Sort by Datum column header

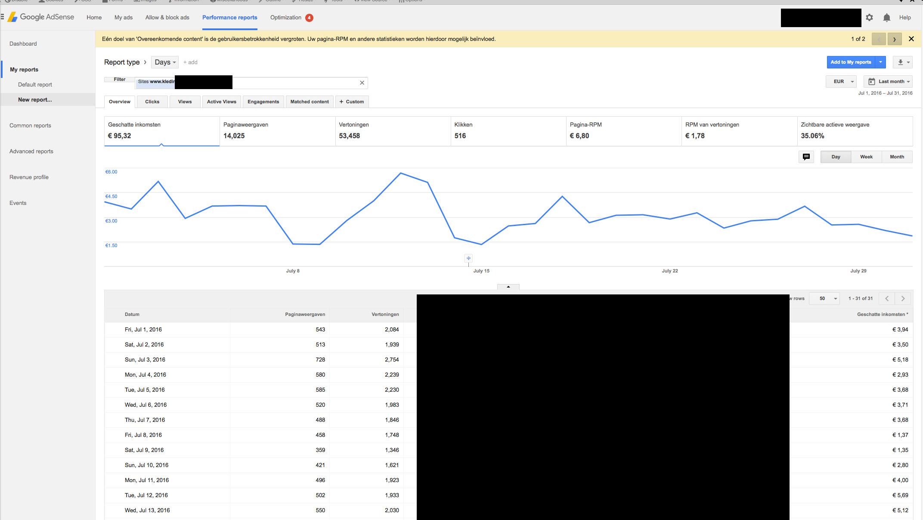coord(132,314)
